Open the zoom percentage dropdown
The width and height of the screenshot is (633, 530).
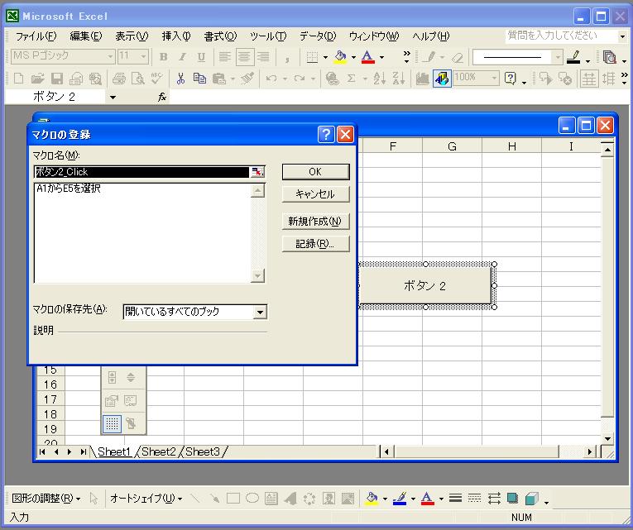494,79
